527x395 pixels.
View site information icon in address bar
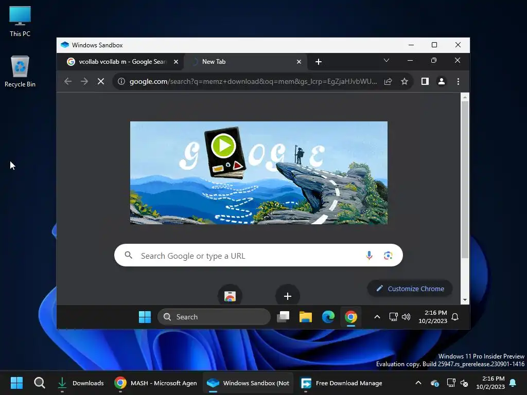point(121,81)
